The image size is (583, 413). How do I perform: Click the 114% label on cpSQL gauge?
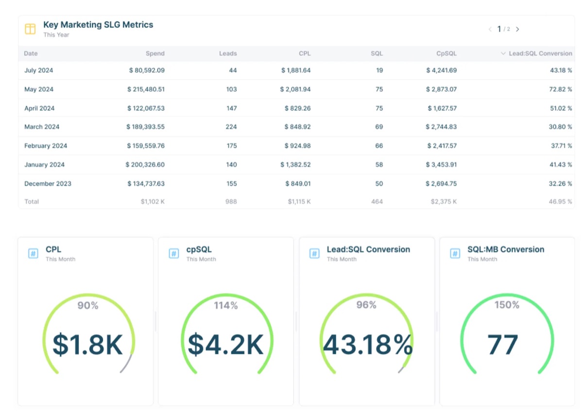[x=226, y=305]
